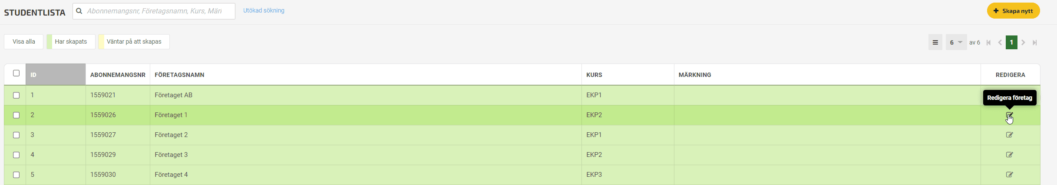Click edit icon for Företaget 1 row
The height and width of the screenshot is (185, 1057).
1009,115
